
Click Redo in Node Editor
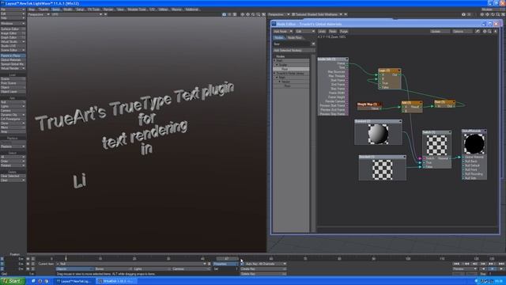click(x=333, y=32)
